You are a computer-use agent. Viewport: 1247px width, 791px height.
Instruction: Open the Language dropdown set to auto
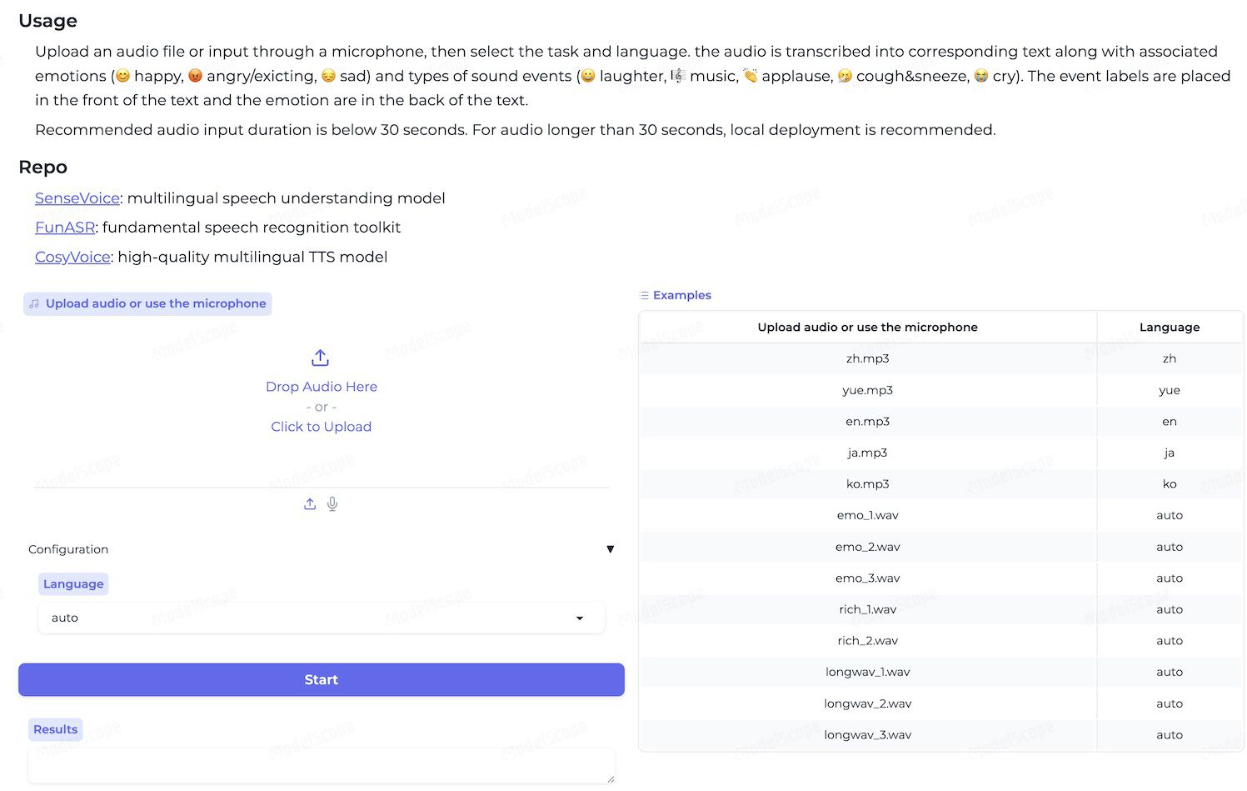point(321,618)
